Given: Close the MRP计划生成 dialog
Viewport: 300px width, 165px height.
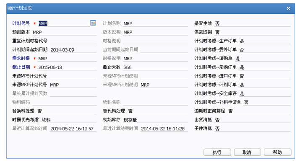Looking at the screenshot, I should [288, 8].
